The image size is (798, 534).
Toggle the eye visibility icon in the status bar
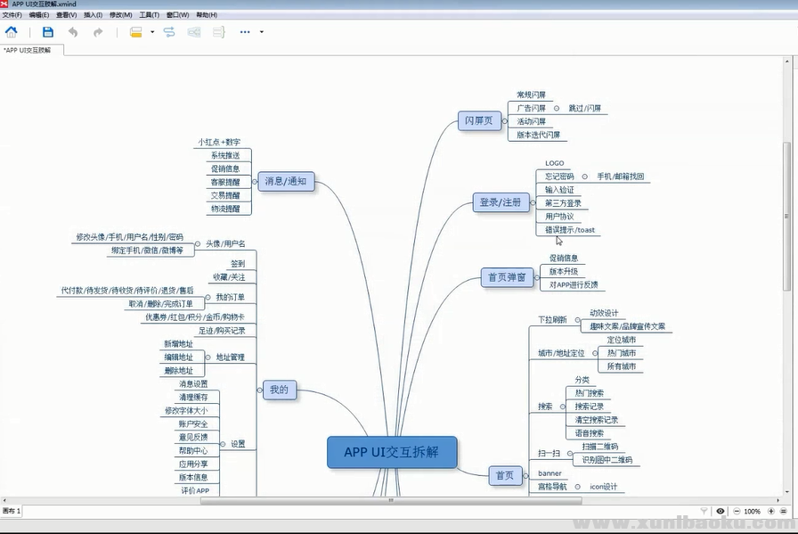pyautogui.click(x=721, y=511)
